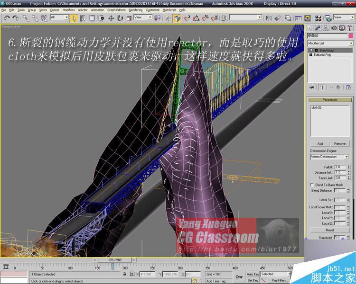Click the time slider at 178 / 500
This screenshot has height=284, width=356.
[115, 260]
